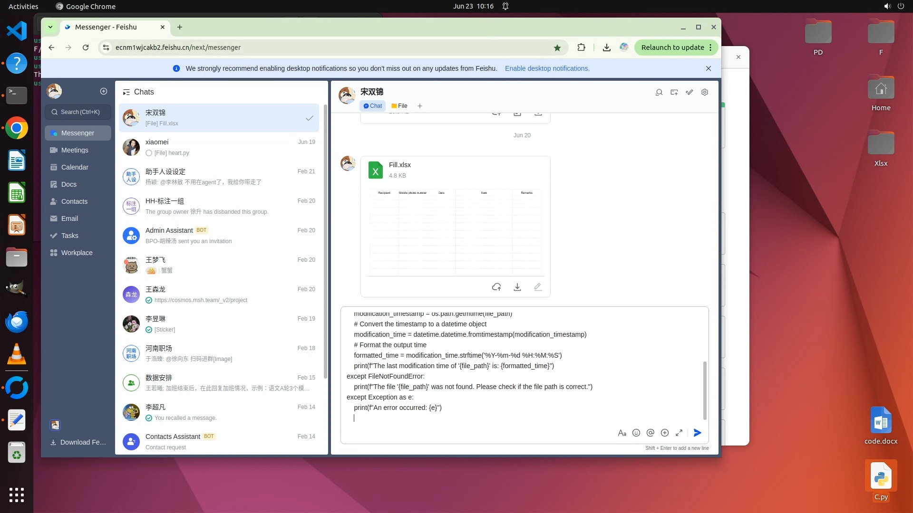This screenshot has width=913, height=513.
Task: Click Enable desktop notifications link
Action: pos(547,68)
